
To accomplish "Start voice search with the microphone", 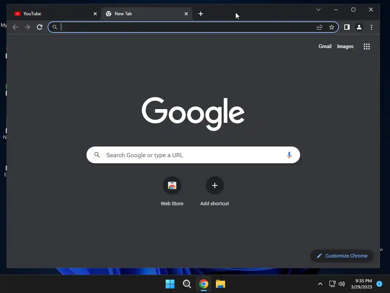I will tap(289, 155).
